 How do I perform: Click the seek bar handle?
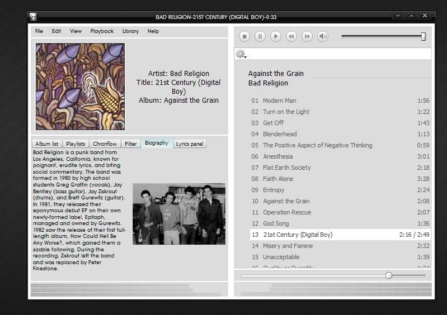(x=389, y=275)
